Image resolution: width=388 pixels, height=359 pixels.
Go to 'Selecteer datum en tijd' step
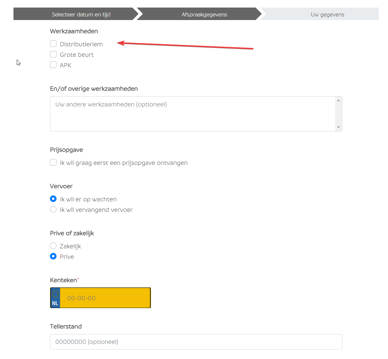[x=81, y=14]
